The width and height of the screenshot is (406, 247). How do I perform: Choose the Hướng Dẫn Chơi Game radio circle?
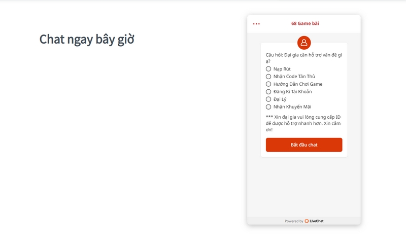click(268, 84)
